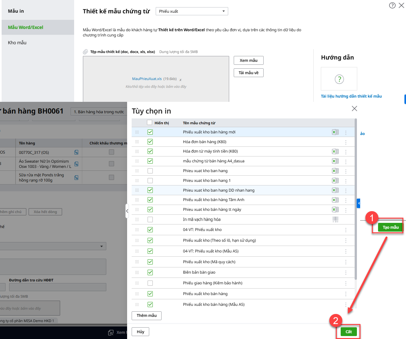406x339 pixels.
Task: Uncheck Hóa đơn từ máy tính tiền (K80)
Action: pos(150,151)
